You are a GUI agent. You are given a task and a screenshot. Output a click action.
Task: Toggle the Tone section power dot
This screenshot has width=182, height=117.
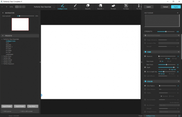tap(145, 52)
